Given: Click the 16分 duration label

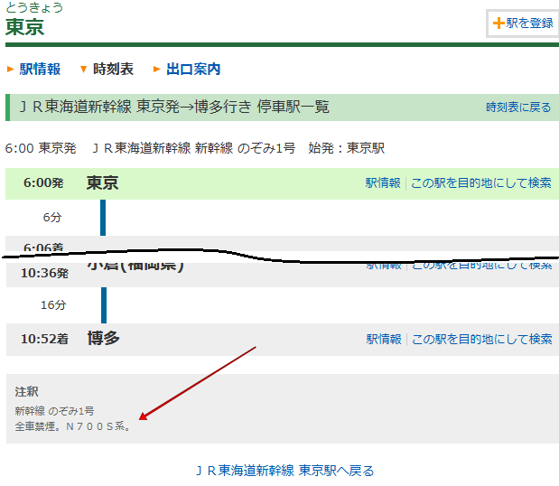Looking at the screenshot, I should click(53, 305).
